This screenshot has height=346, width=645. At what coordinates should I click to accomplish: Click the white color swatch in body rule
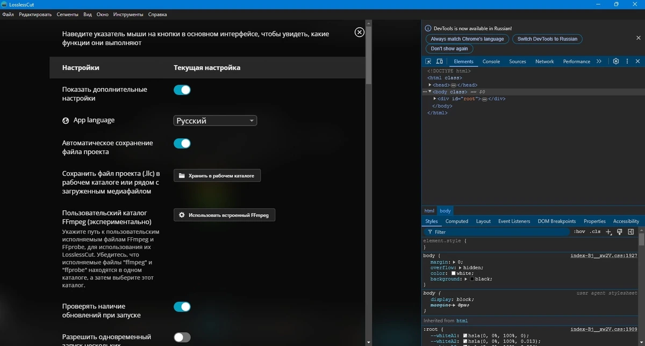coord(454,274)
